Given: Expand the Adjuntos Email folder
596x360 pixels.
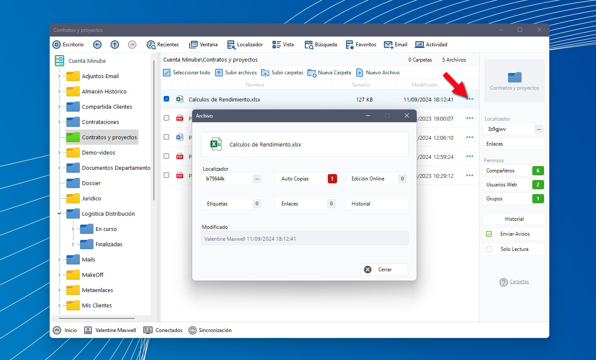Looking at the screenshot, I should [59, 76].
